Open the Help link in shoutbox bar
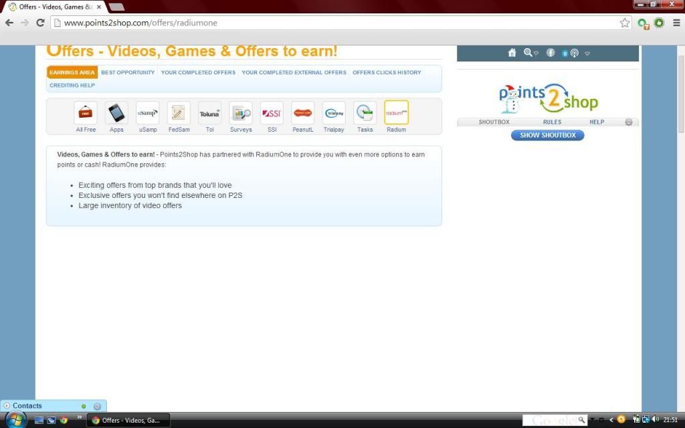 pyautogui.click(x=597, y=122)
